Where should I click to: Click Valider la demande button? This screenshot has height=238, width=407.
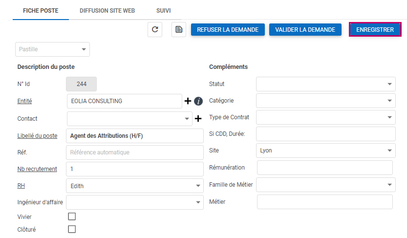click(x=305, y=30)
